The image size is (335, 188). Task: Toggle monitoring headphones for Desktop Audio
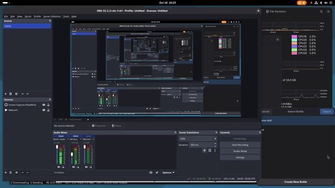[63, 167]
